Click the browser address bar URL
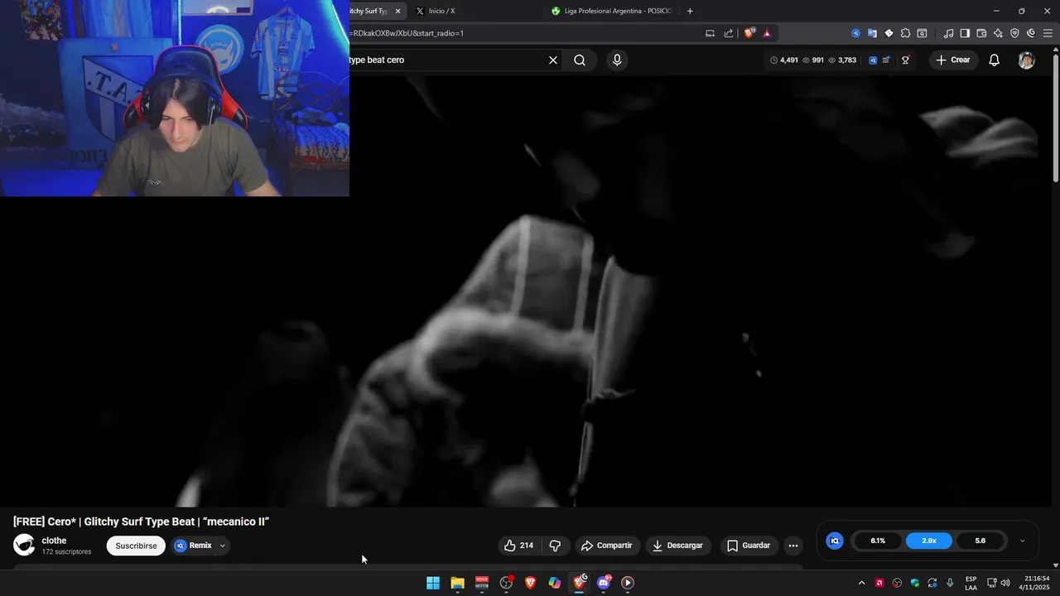This screenshot has height=596, width=1060. coord(407,33)
